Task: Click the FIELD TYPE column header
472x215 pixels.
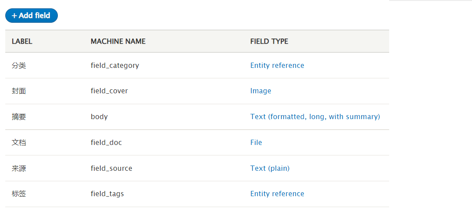Action: pyautogui.click(x=269, y=42)
